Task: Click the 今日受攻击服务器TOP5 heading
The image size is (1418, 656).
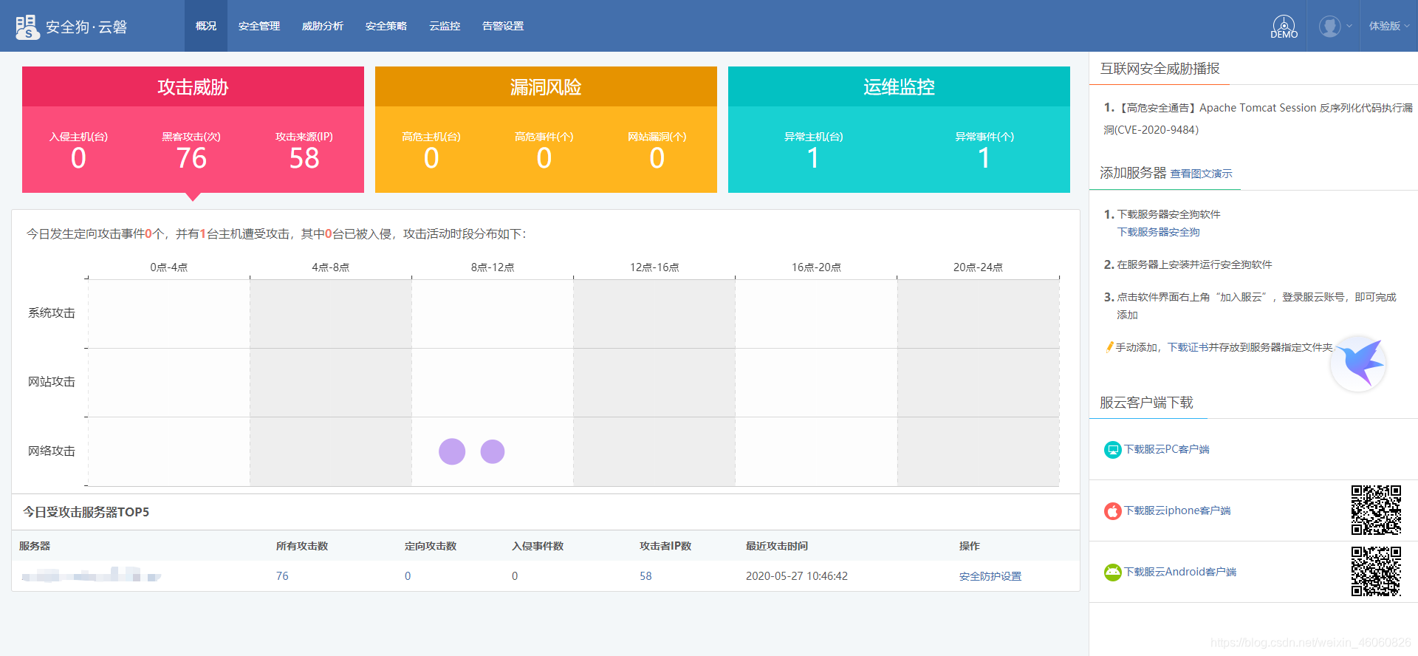Action: coord(86,512)
